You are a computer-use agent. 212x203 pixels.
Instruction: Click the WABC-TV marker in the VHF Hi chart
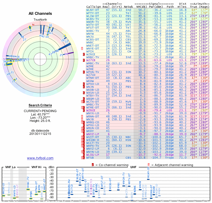coord(28,189)
